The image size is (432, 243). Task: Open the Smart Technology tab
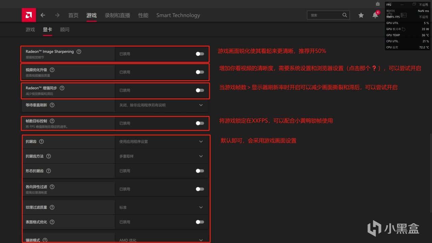click(178, 15)
